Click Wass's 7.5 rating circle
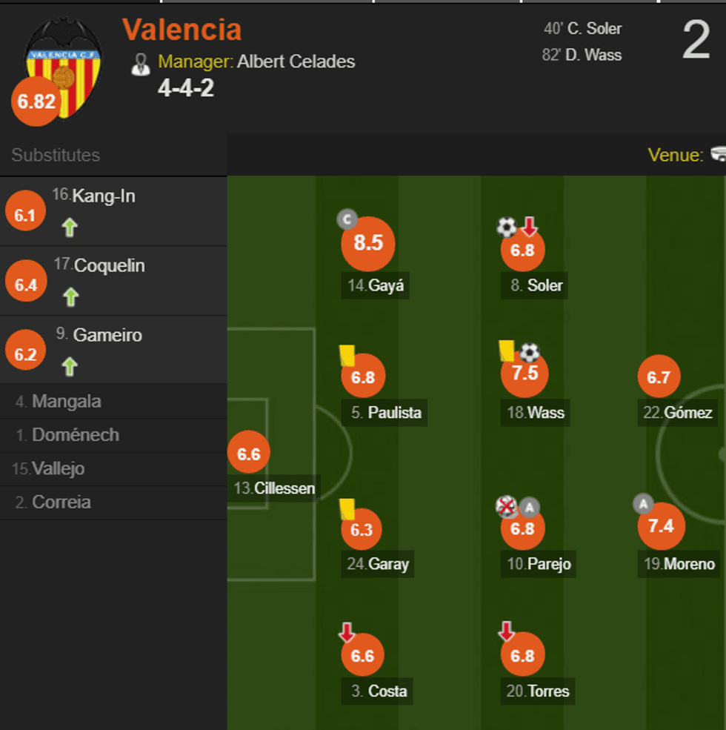 [x=524, y=373]
